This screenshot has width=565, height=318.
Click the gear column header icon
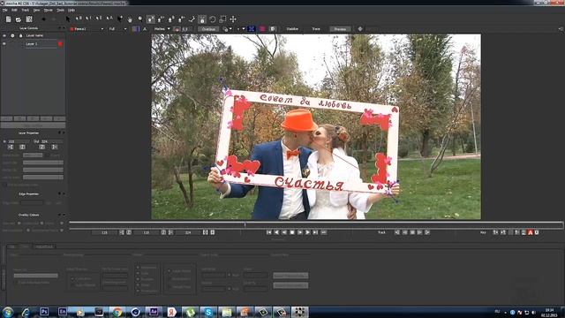(x=12, y=35)
